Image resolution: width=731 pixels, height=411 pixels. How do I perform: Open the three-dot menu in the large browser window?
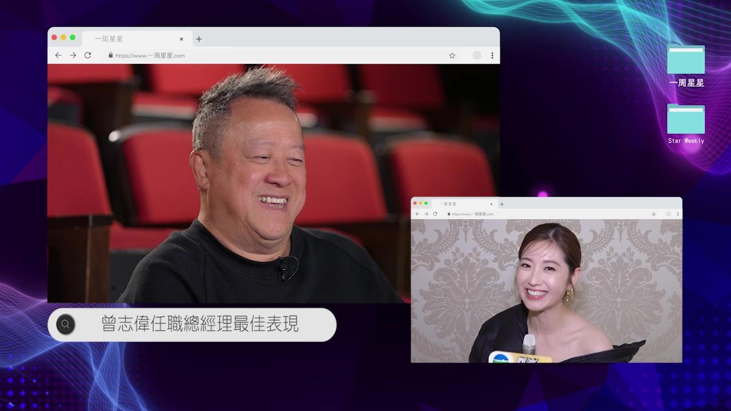point(492,55)
